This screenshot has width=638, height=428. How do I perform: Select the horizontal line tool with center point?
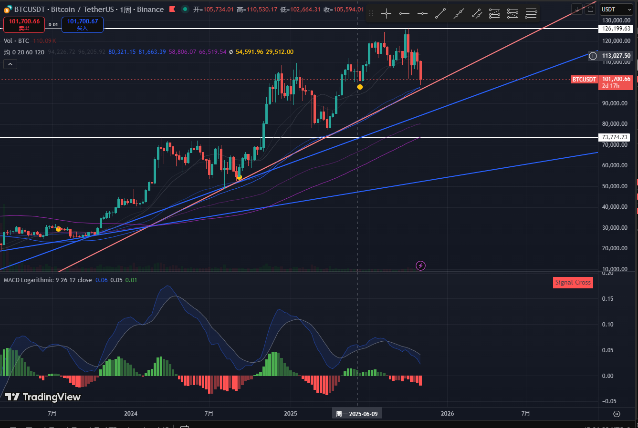coord(422,14)
